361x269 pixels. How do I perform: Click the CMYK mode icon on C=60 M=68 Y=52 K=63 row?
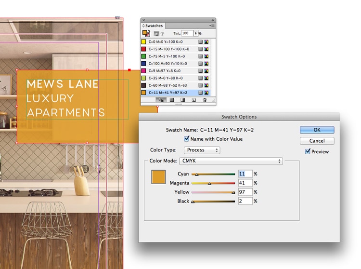click(206, 85)
